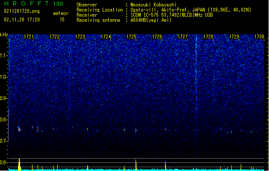Click the 0.8 frequency axis label
The width and height of the screenshot is (269, 171).
tap(3, 120)
